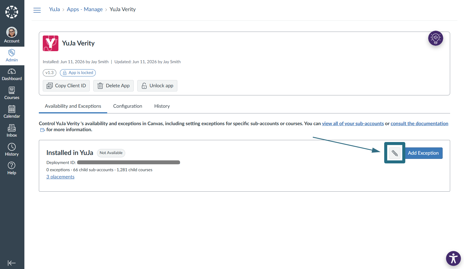
Task: Open YuJa breadcrumb link
Action: tap(54, 9)
